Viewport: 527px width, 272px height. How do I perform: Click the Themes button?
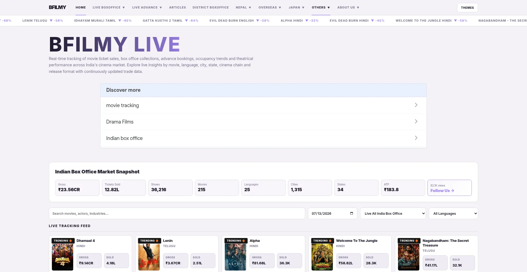467,8
